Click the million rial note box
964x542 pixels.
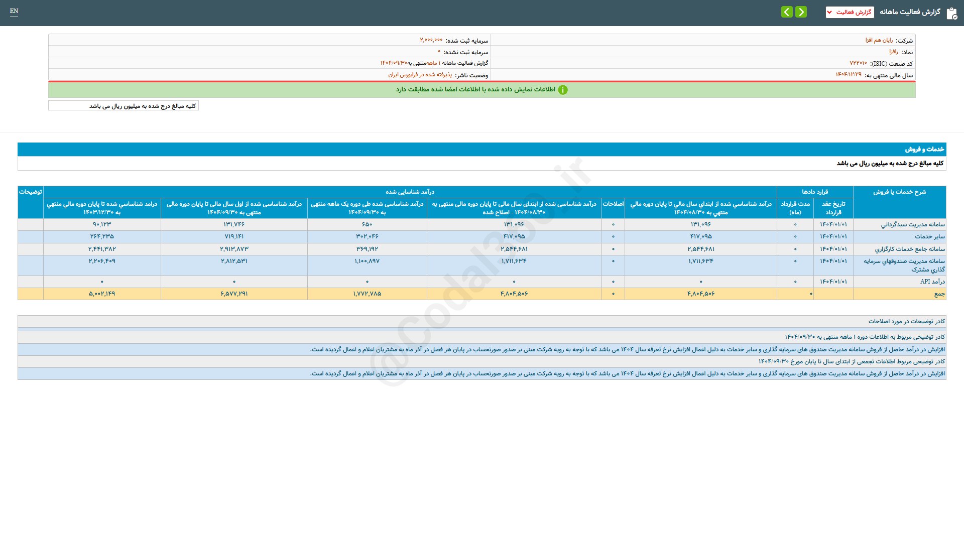[x=124, y=106]
